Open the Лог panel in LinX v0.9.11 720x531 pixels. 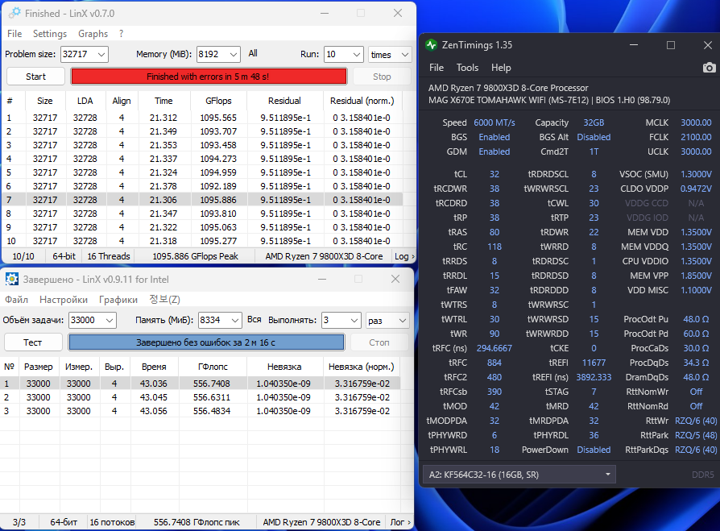pyautogui.click(x=400, y=522)
